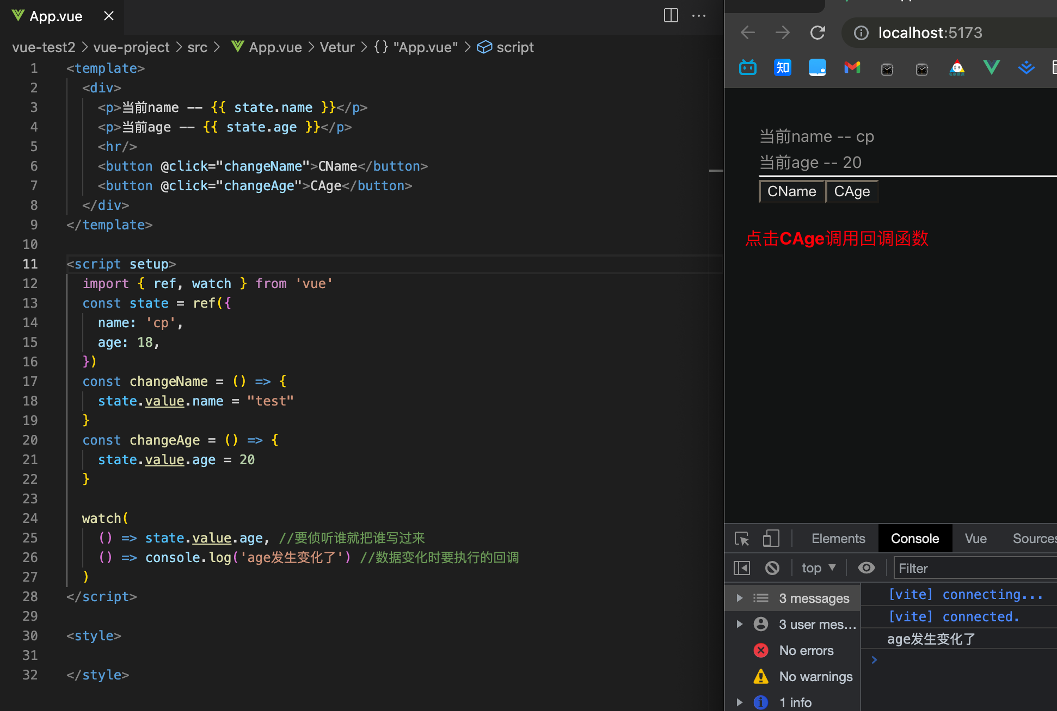Click the {} "App.vue" breadcrumb item
The height and width of the screenshot is (711, 1057).
pyautogui.click(x=416, y=47)
